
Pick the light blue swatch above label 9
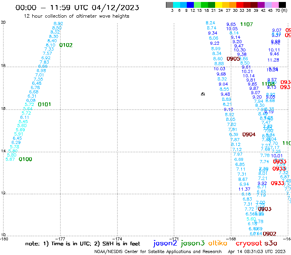[184, 5]
